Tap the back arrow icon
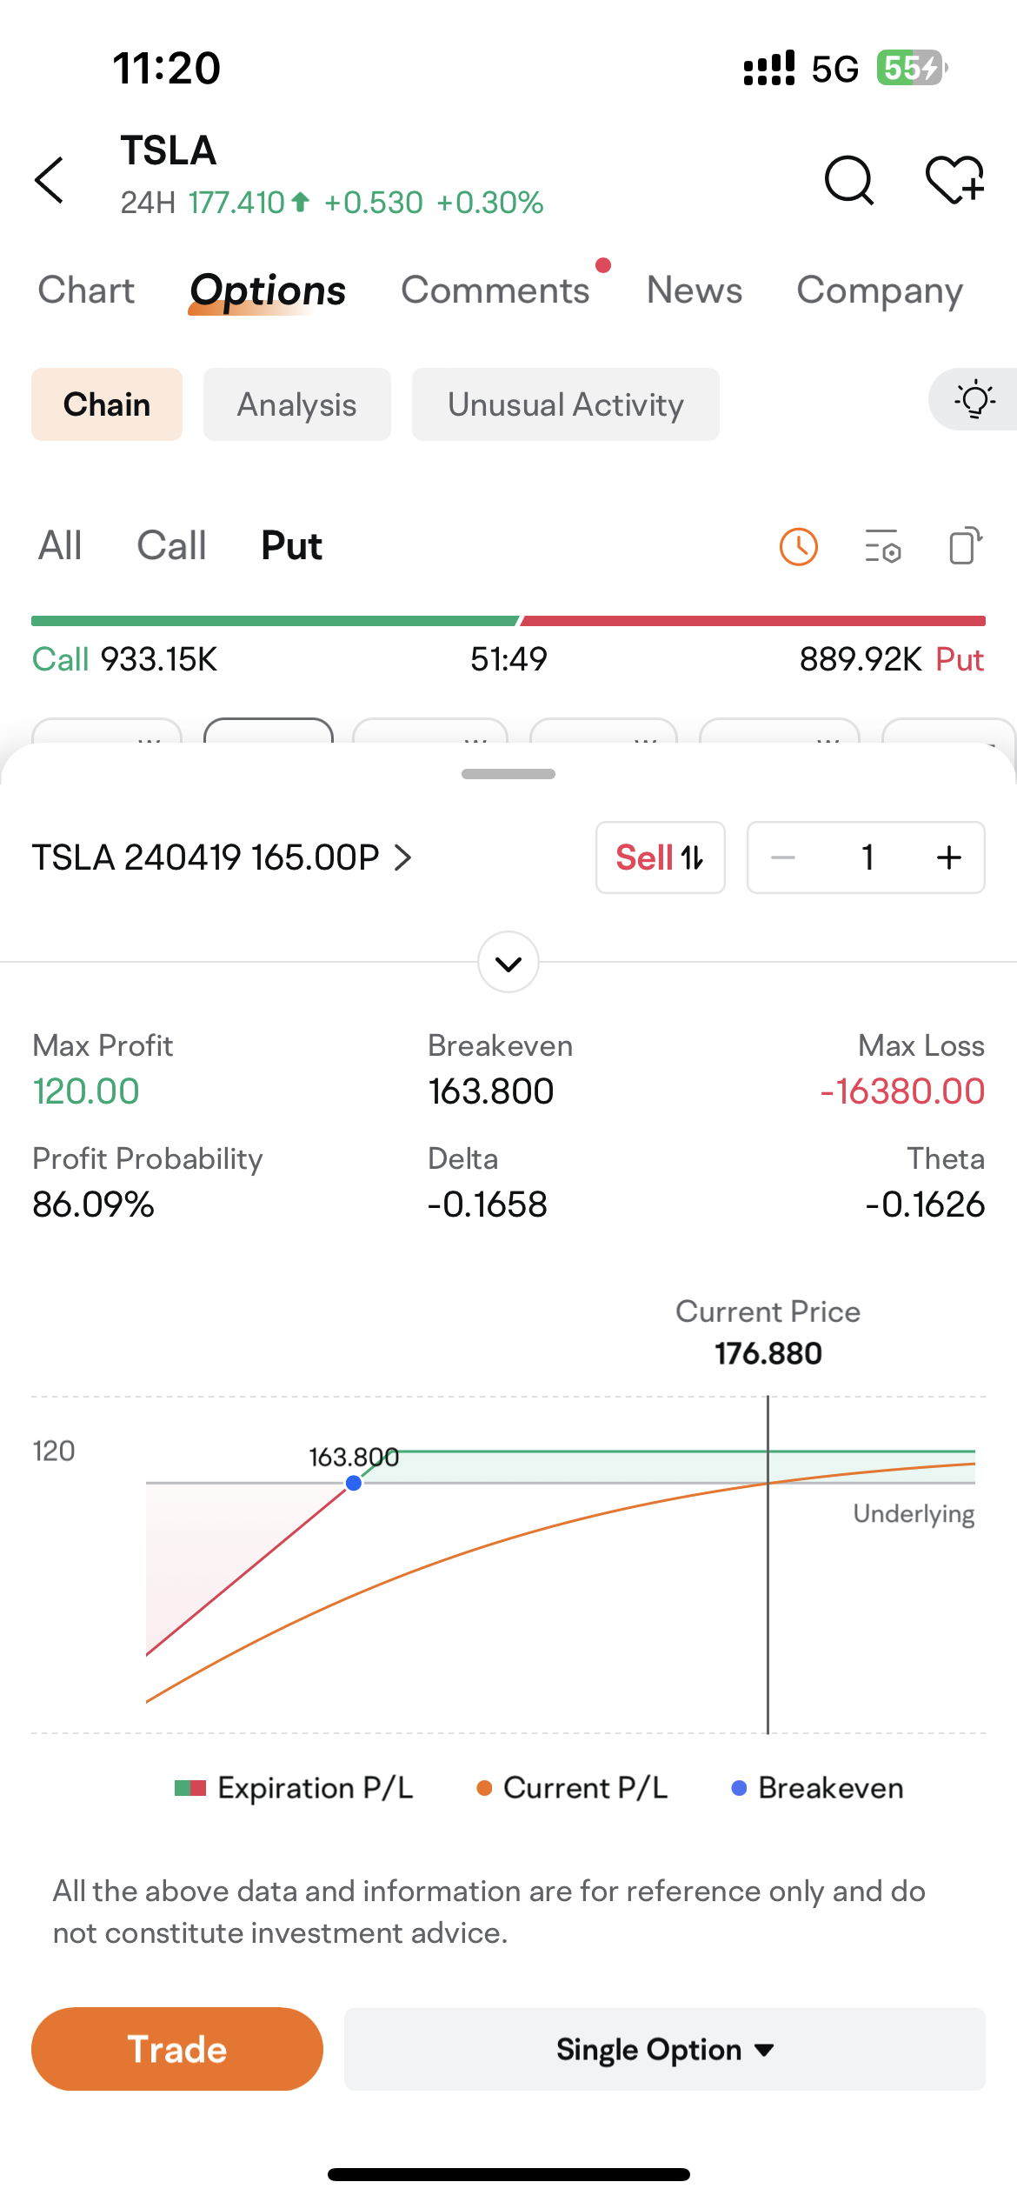The width and height of the screenshot is (1017, 2202). tap(50, 180)
